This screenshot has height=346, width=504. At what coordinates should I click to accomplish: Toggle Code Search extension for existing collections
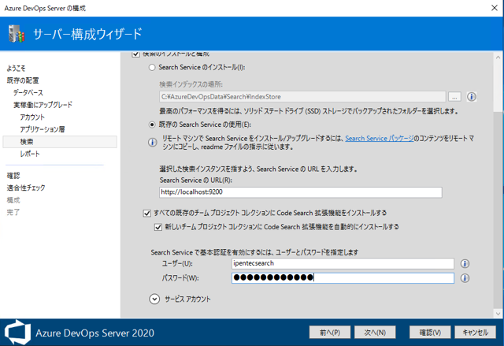click(147, 213)
